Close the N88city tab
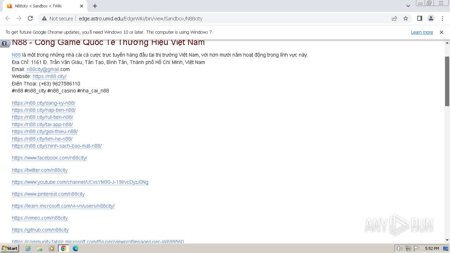The width and height of the screenshot is (450, 253). 82,6
